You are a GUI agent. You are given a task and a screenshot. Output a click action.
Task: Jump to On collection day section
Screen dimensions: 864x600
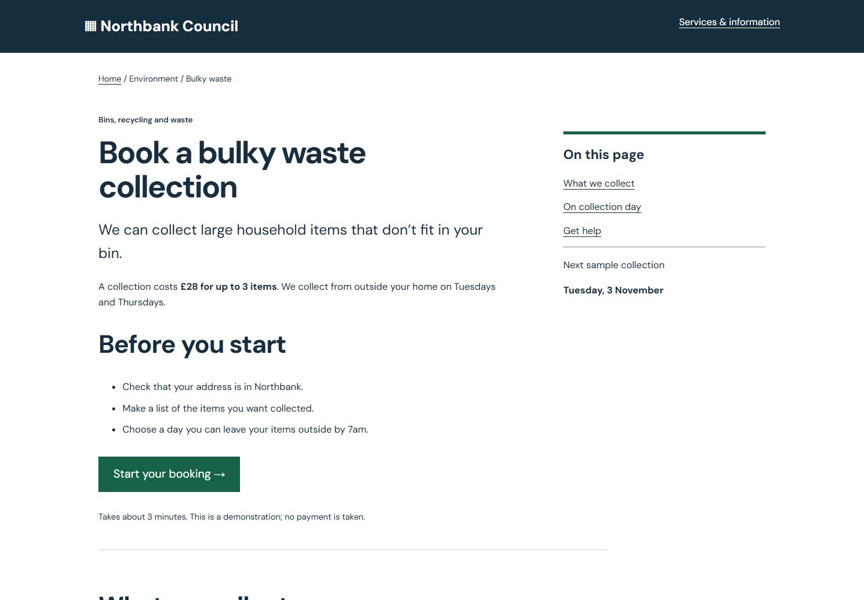coord(602,207)
